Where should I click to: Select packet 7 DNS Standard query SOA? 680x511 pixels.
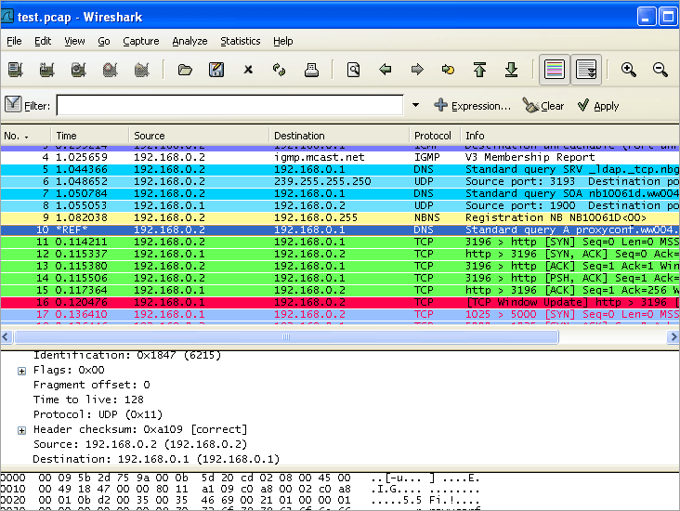tap(340, 193)
